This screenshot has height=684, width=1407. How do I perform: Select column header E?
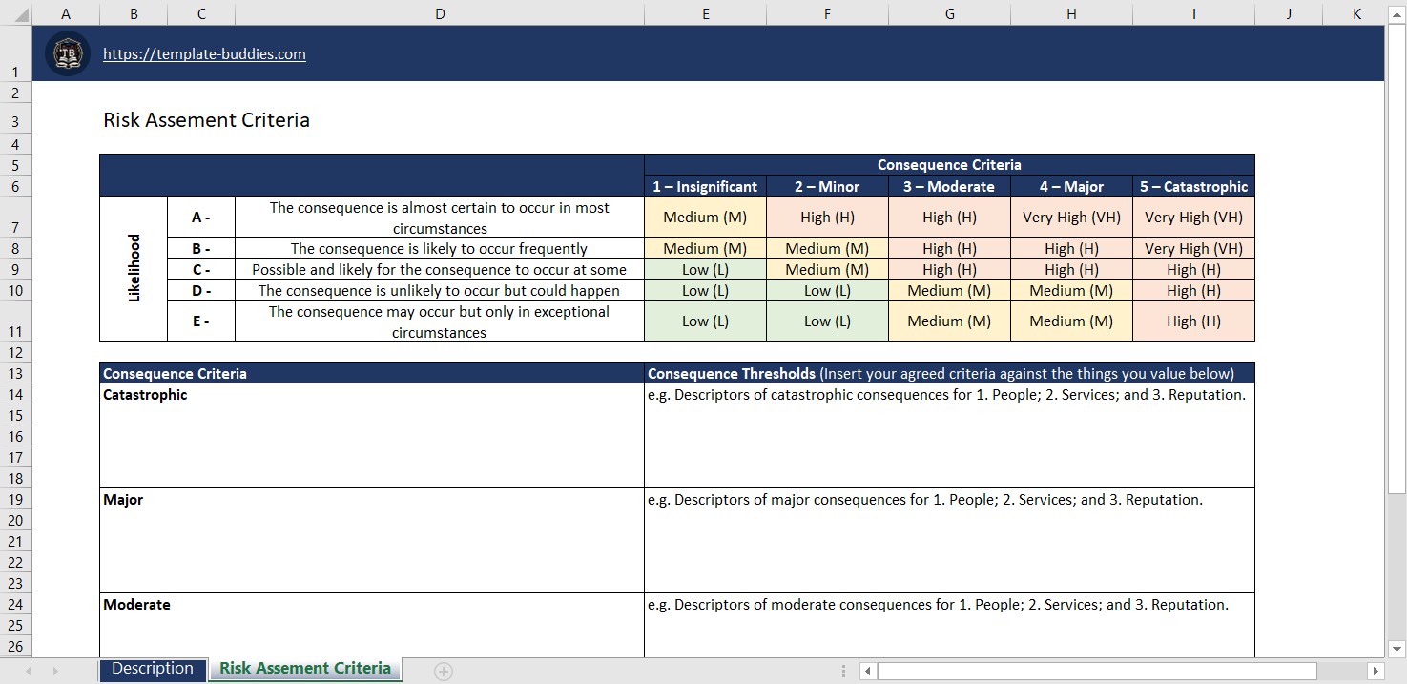[705, 13]
